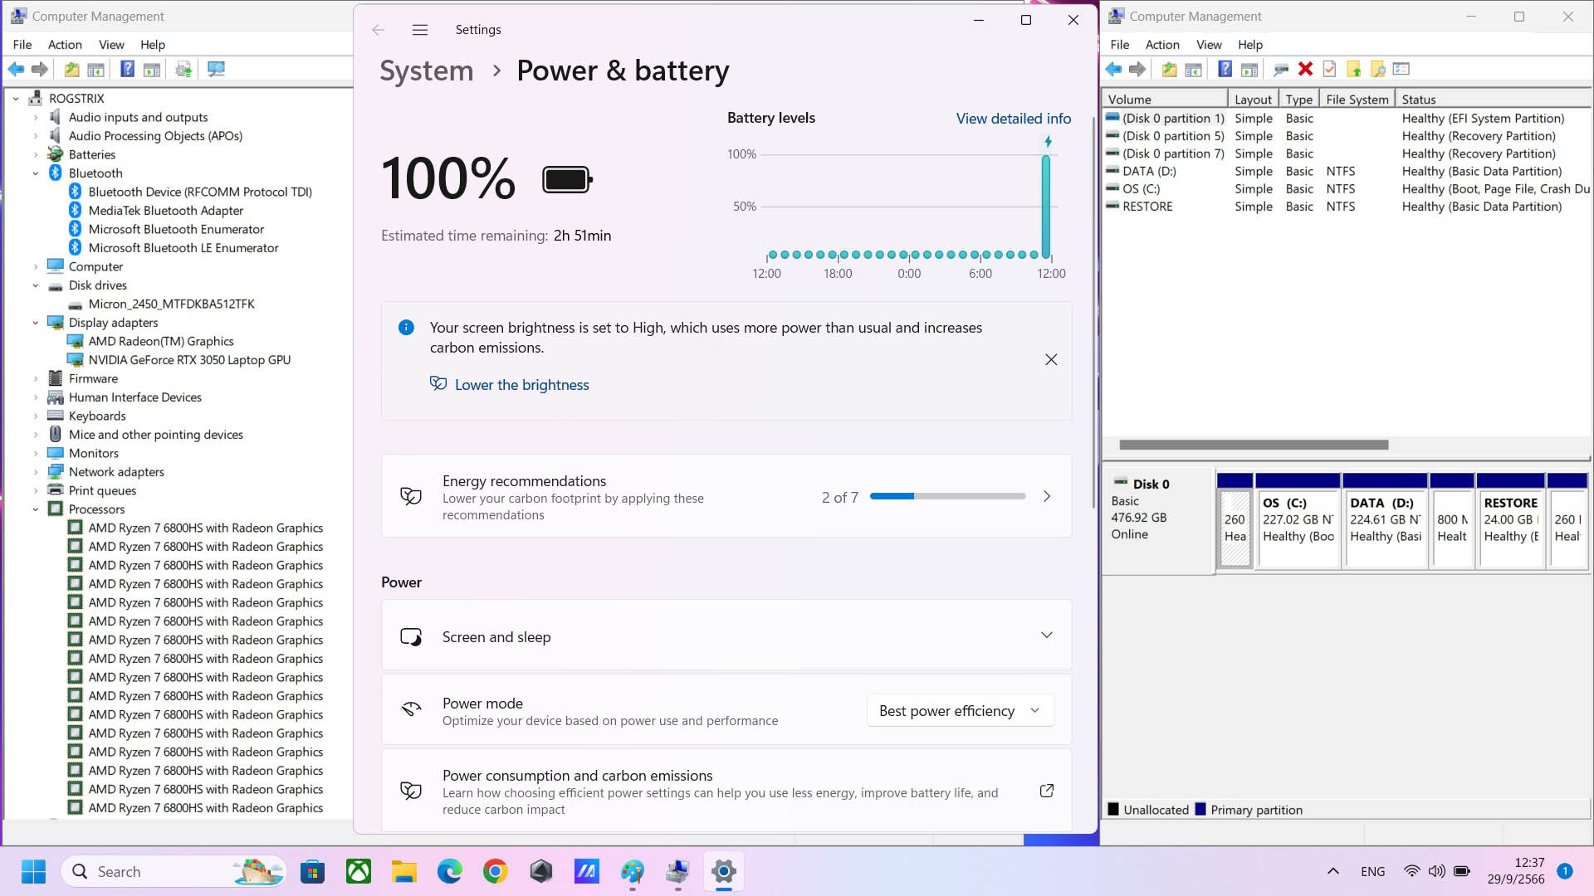Image resolution: width=1594 pixels, height=896 pixels.
Task: Open Microsoft Store from taskbar
Action: coord(313,871)
